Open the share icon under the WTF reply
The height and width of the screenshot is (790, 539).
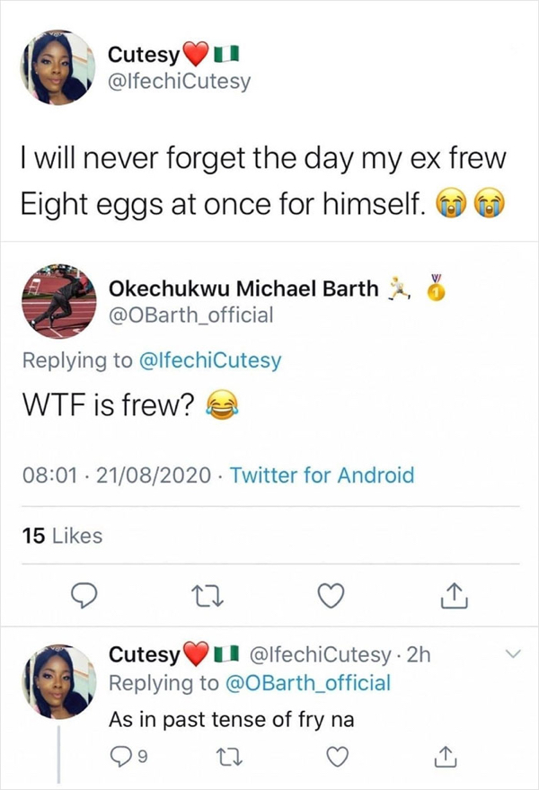[455, 595]
